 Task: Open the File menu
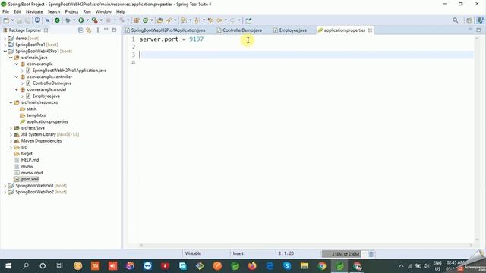tap(5, 12)
